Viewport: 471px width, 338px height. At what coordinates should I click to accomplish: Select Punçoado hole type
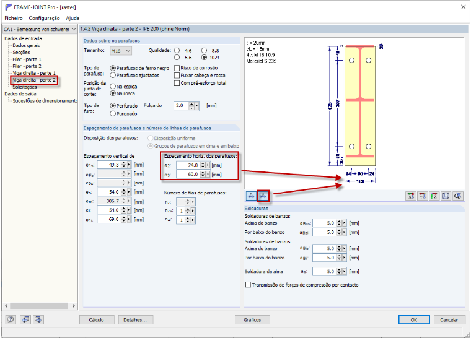(x=113, y=113)
